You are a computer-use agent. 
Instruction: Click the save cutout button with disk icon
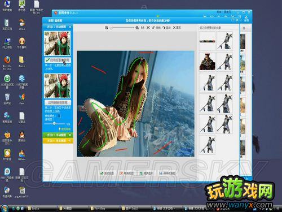pos(167,173)
